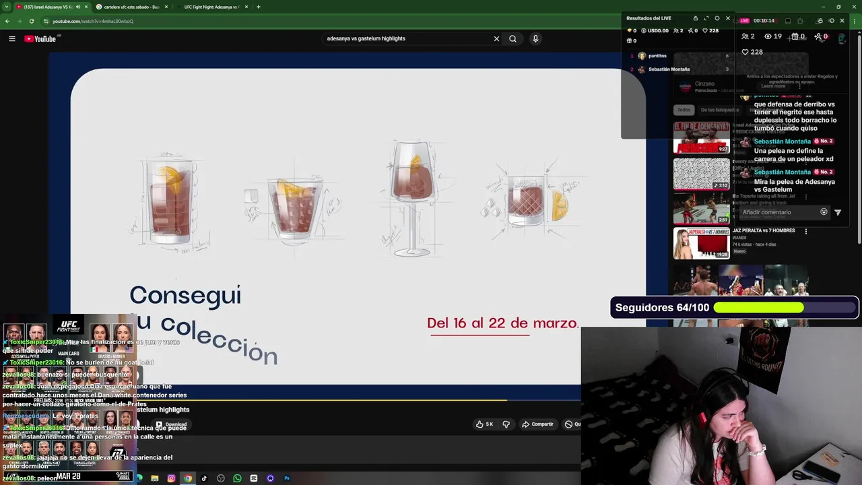Open 'El fin de Adesanya?' video thumbnail
Screen dimensions: 862x485
point(701,137)
